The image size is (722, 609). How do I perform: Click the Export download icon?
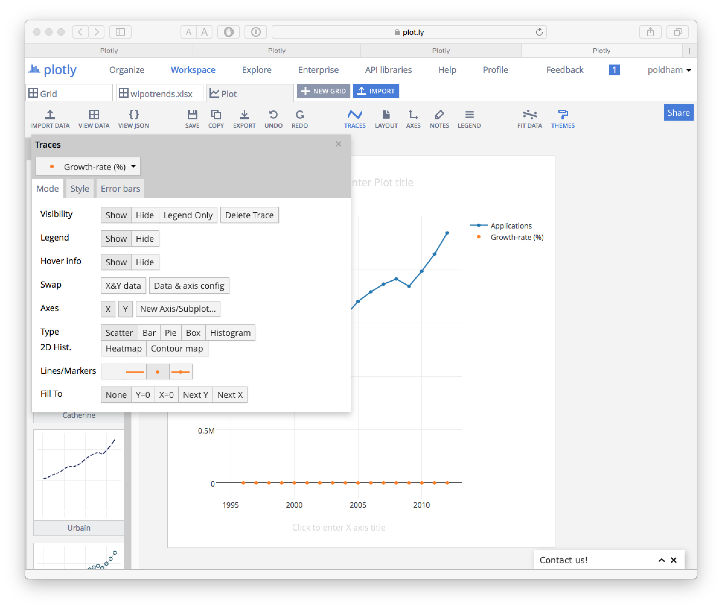pos(244,119)
